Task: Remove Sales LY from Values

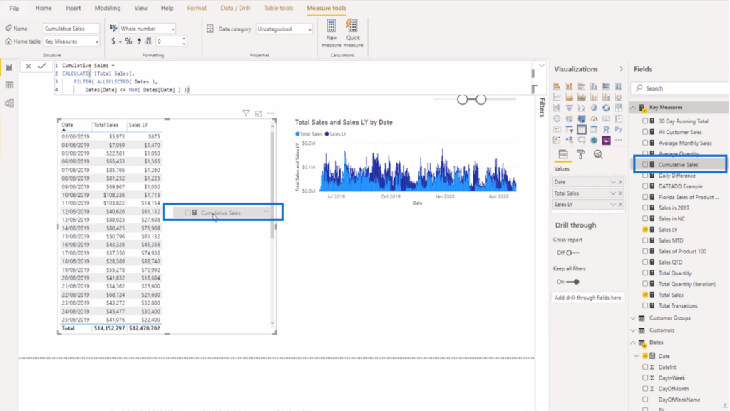Action: 620,205
